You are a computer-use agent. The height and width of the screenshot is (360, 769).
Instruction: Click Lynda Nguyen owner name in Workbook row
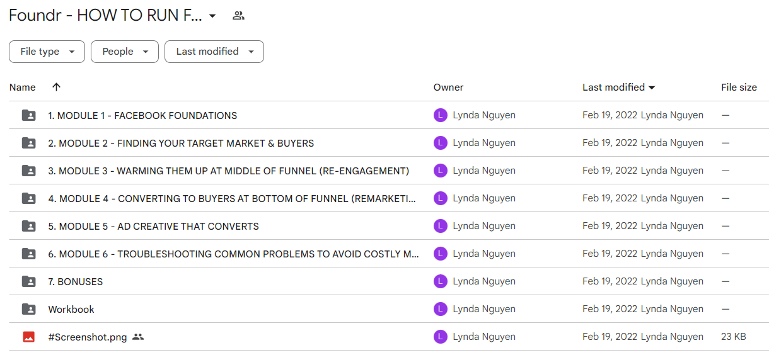[x=484, y=310]
